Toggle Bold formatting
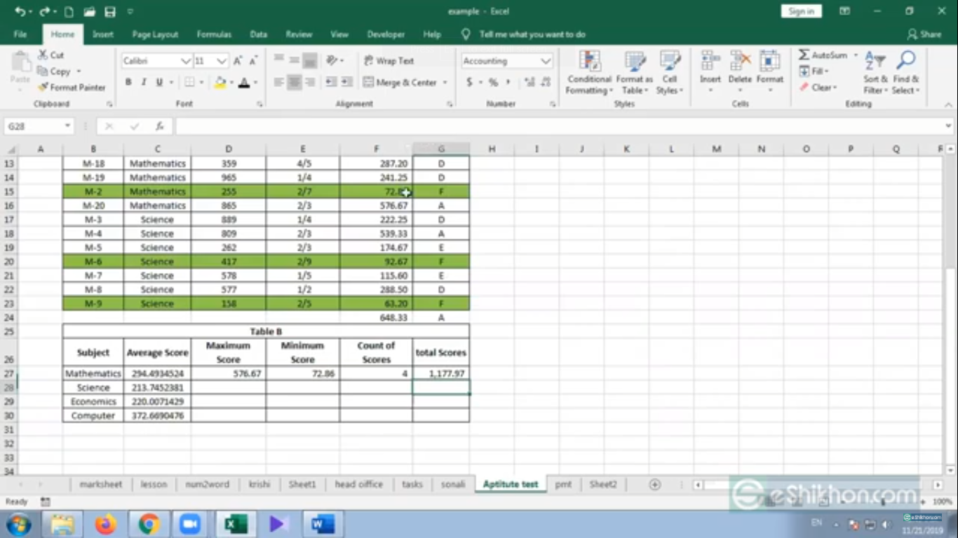Screen dimensions: 958x538 (x=128, y=83)
